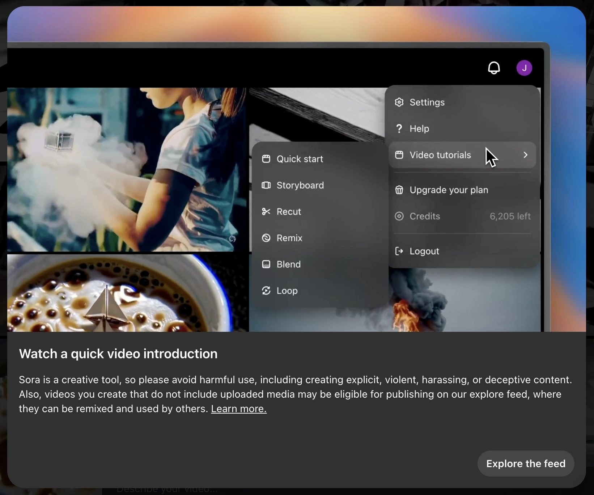
Task: Open the purple J profile avatar
Action: pyautogui.click(x=524, y=68)
